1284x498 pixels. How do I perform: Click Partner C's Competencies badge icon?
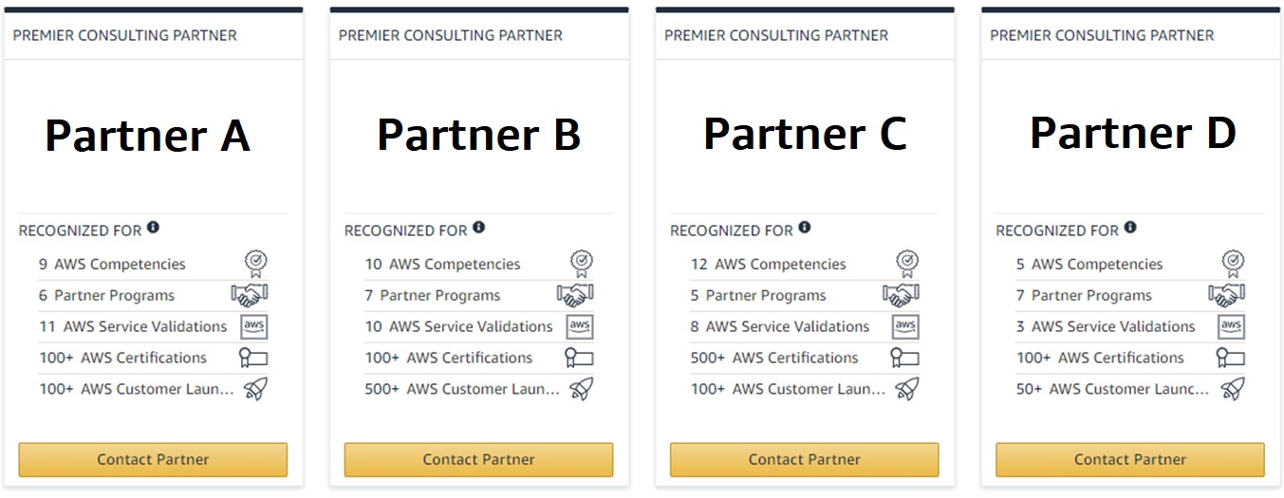click(x=907, y=264)
